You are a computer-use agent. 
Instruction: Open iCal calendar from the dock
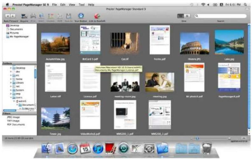[x=85, y=149]
